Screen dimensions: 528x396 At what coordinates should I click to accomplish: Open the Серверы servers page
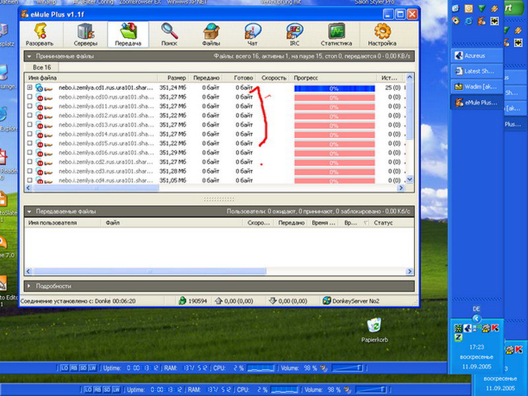coord(86,34)
